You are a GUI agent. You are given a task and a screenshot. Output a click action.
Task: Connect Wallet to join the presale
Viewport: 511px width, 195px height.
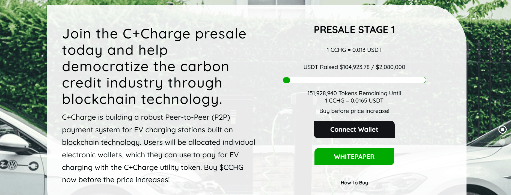(x=354, y=130)
